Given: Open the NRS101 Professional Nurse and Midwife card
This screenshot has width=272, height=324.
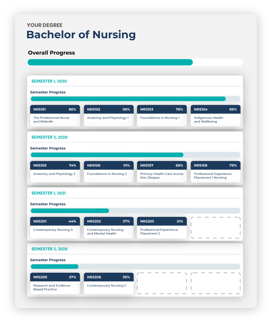Looking at the screenshot, I should (55, 116).
